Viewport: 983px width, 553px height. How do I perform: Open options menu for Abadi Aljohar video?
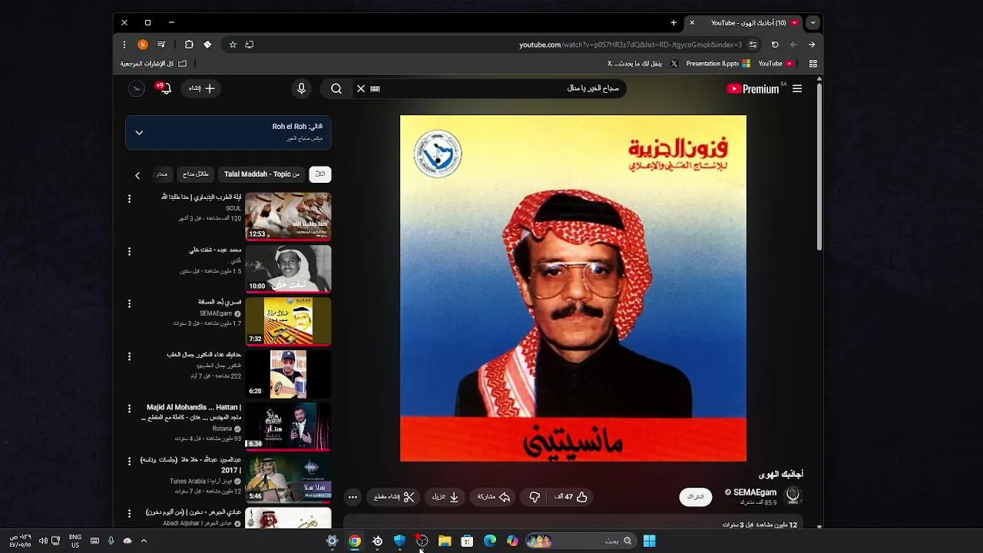(129, 513)
